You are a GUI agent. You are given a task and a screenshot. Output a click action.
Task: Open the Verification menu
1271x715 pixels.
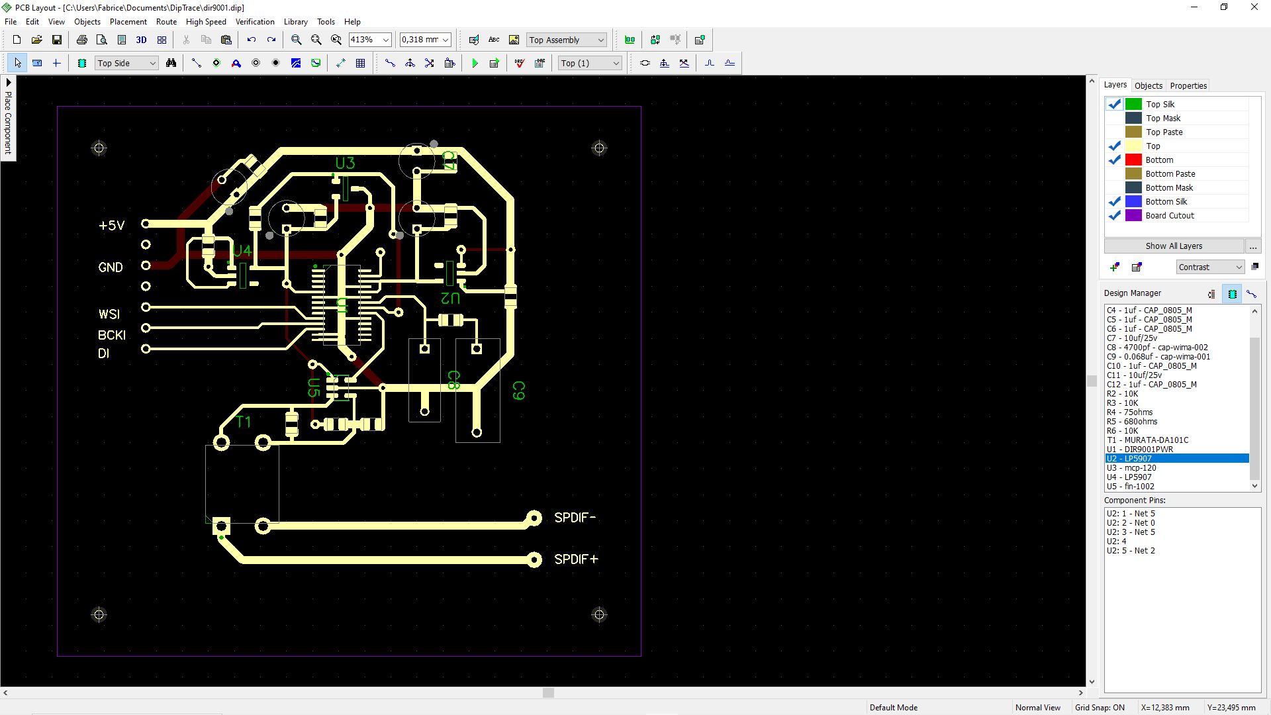pyautogui.click(x=255, y=22)
